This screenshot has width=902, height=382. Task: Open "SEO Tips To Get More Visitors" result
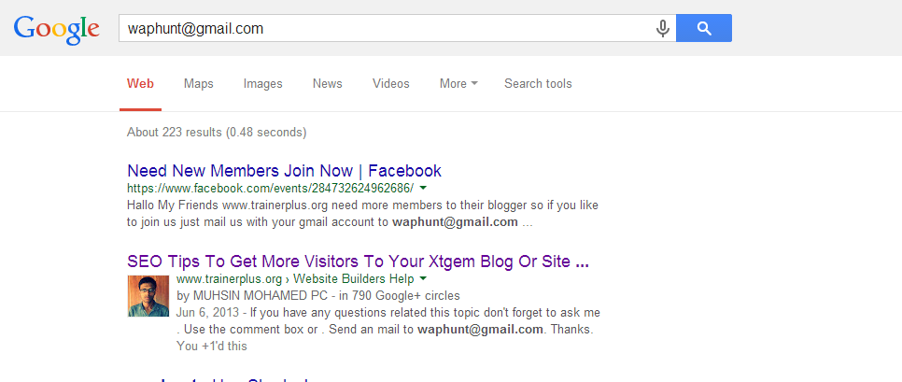(358, 262)
